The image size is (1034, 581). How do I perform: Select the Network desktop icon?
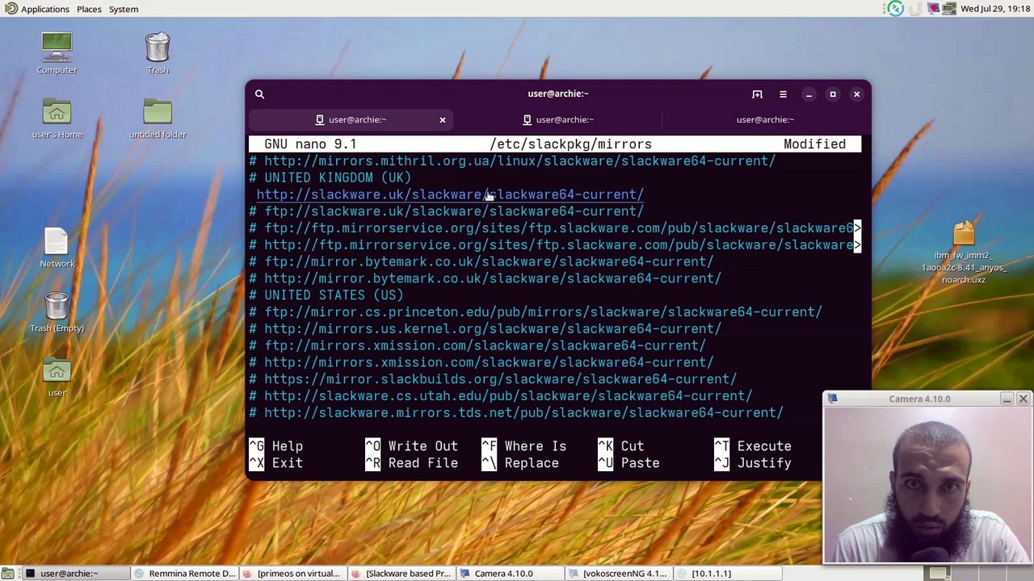click(57, 248)
